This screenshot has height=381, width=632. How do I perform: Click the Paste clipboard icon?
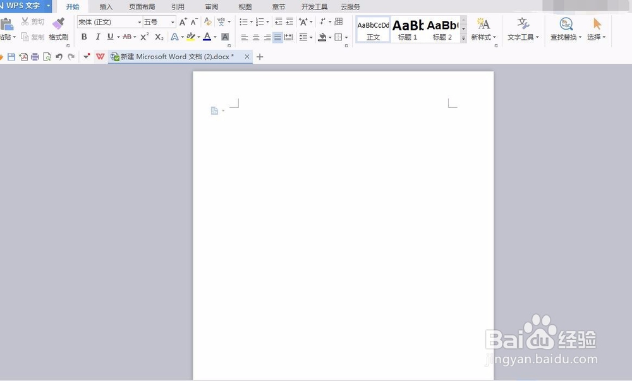tap(6, 24)
